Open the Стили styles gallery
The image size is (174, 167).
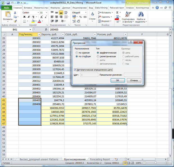point(92,17)
